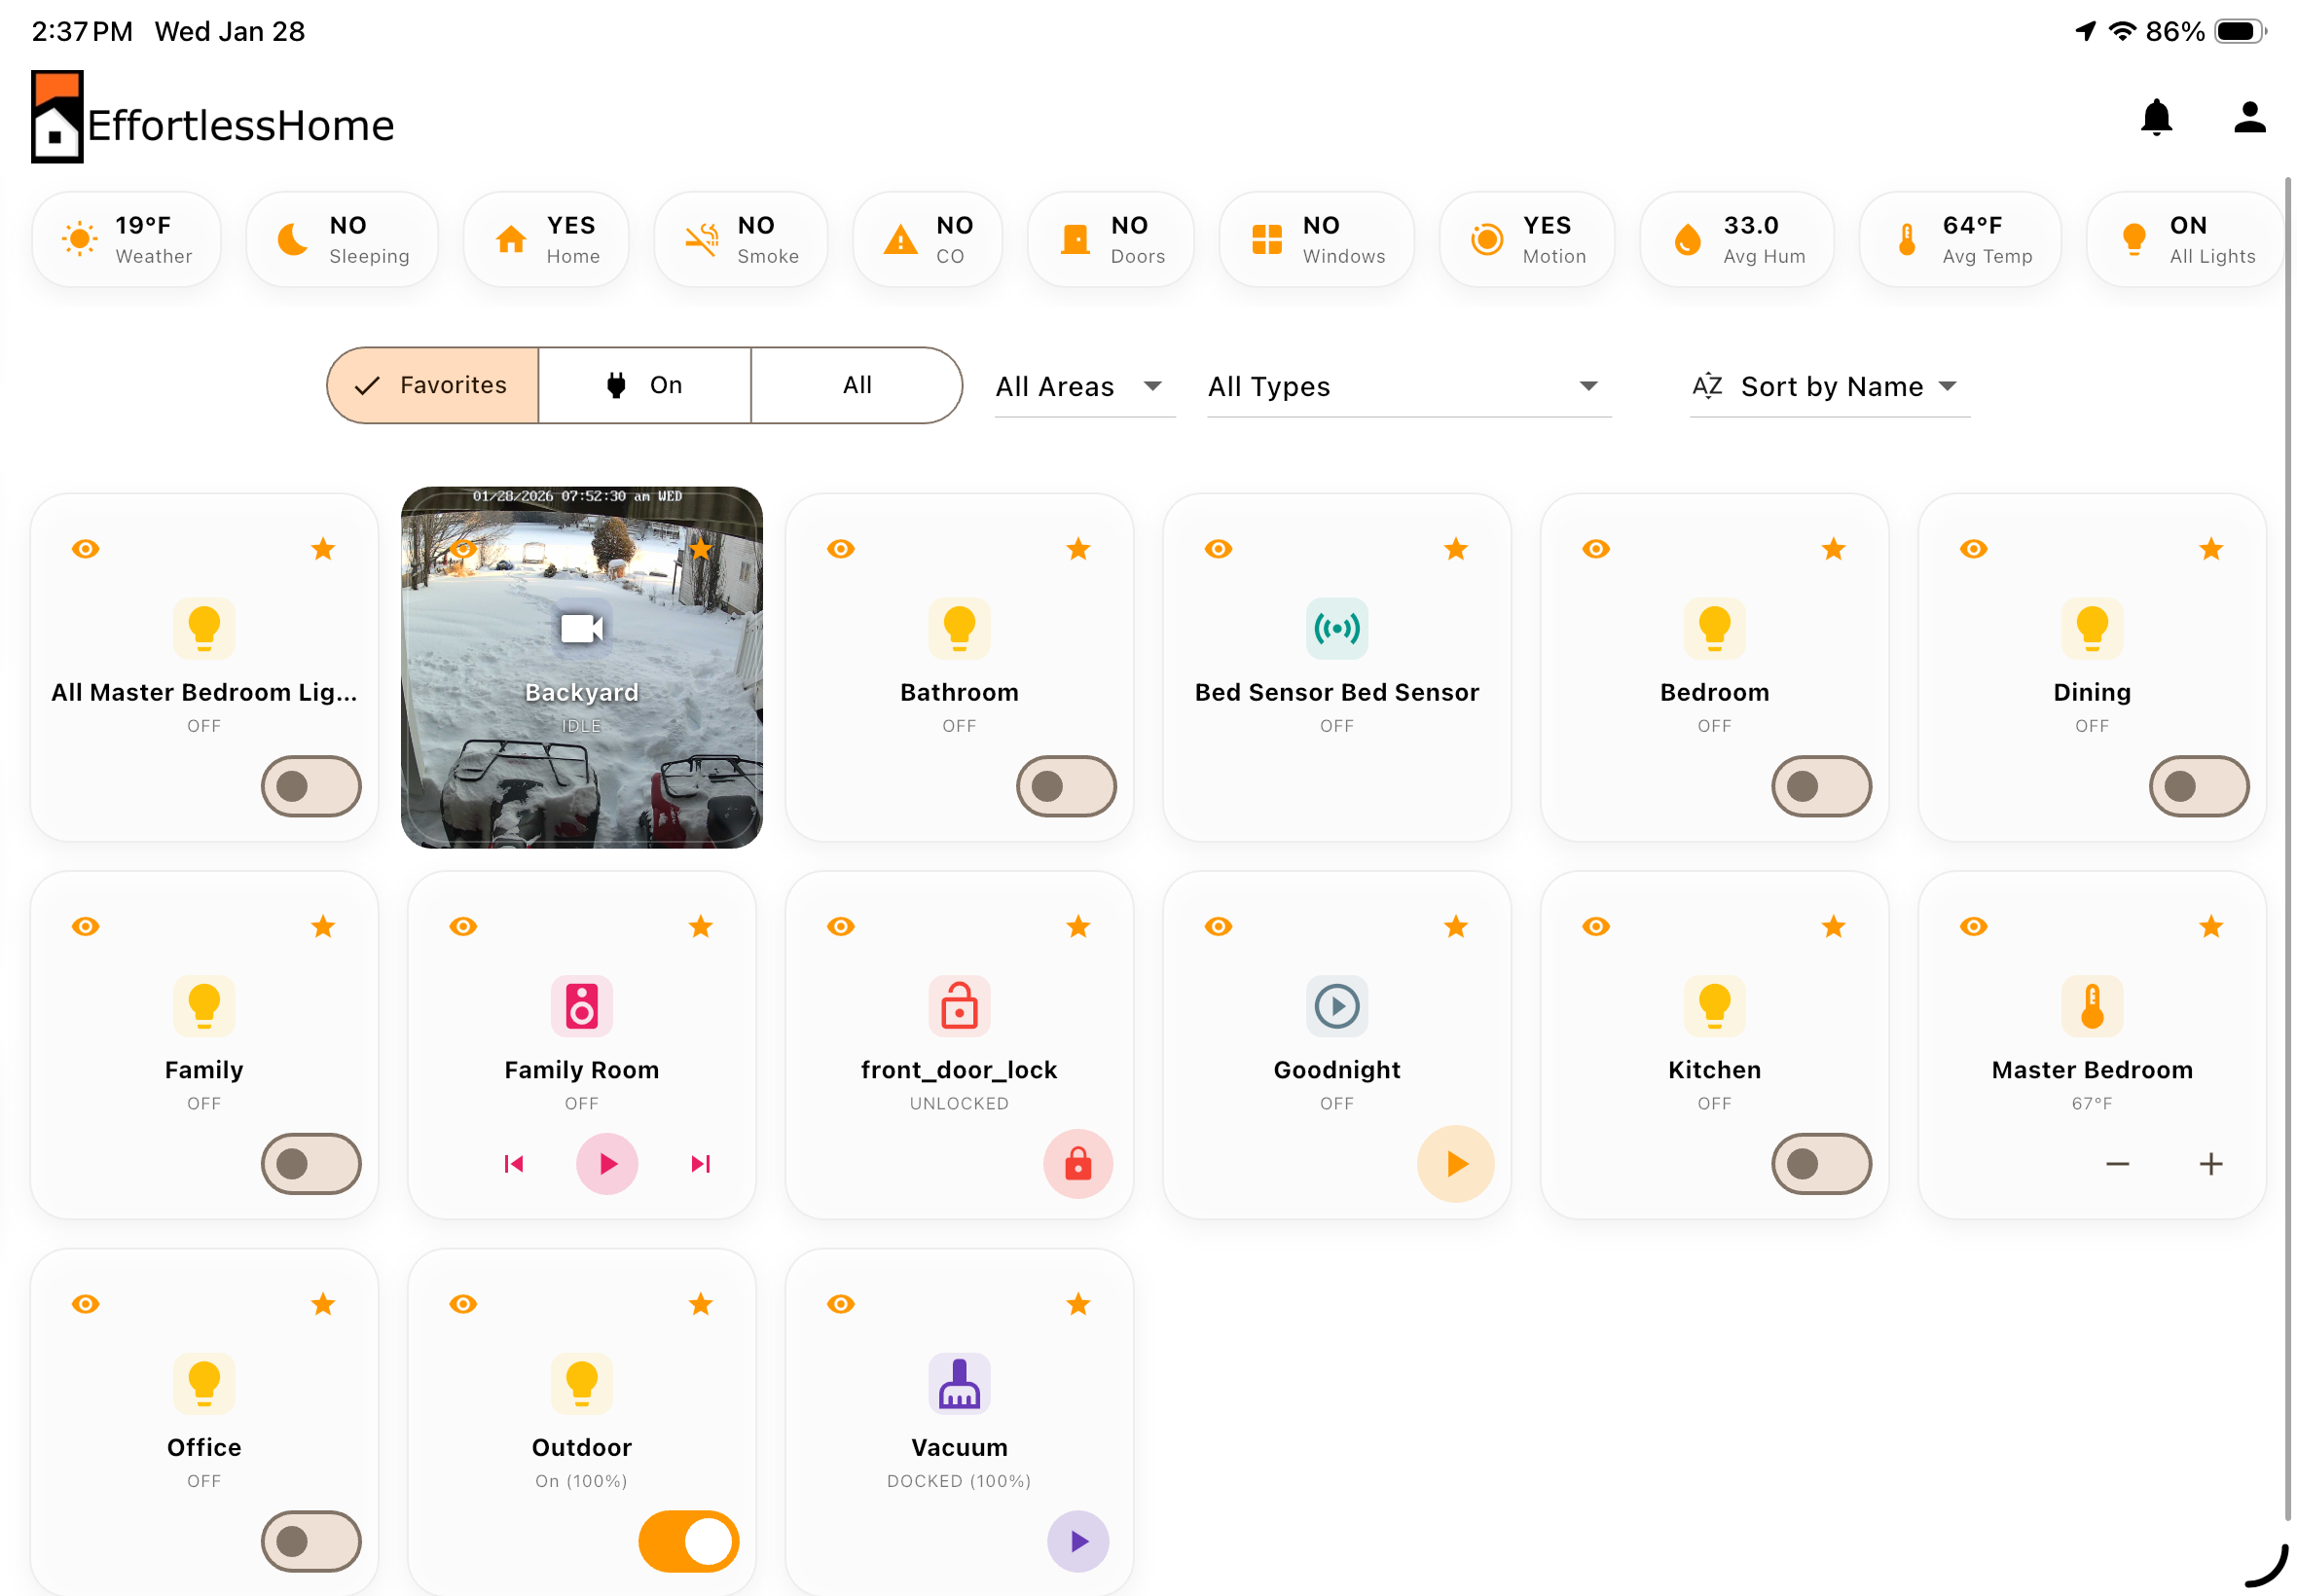Check the Motion status chip
This screenshot has height=1596, width=2297.
(x=1527, y=238)
